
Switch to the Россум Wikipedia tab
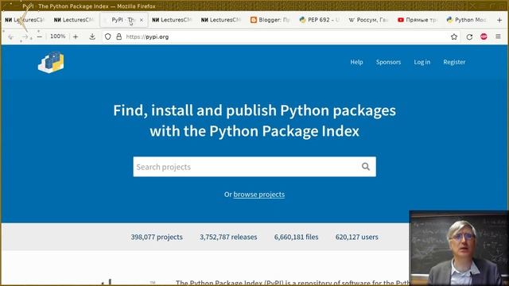(368, 20)
